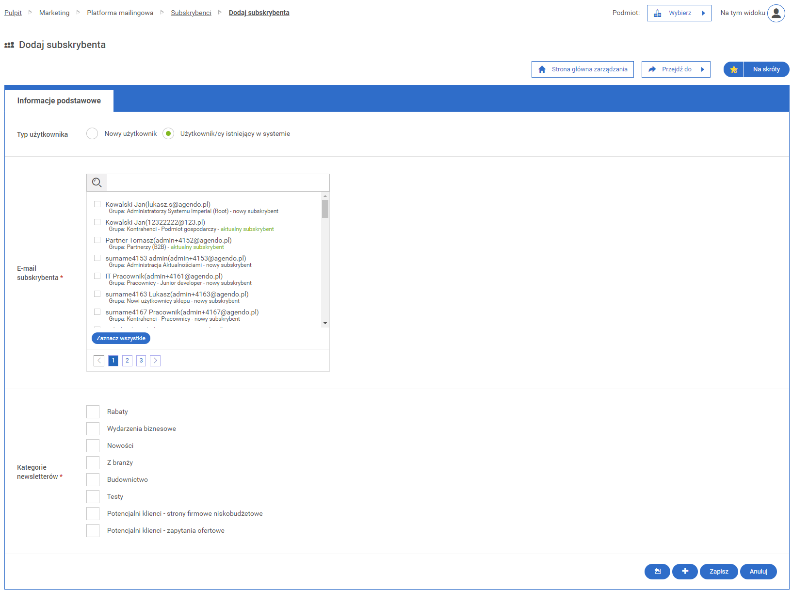Image resolution: width=792 pixels, height=592 pixels.
Task: Click the Zapisz button
Action: click(718, 571)
